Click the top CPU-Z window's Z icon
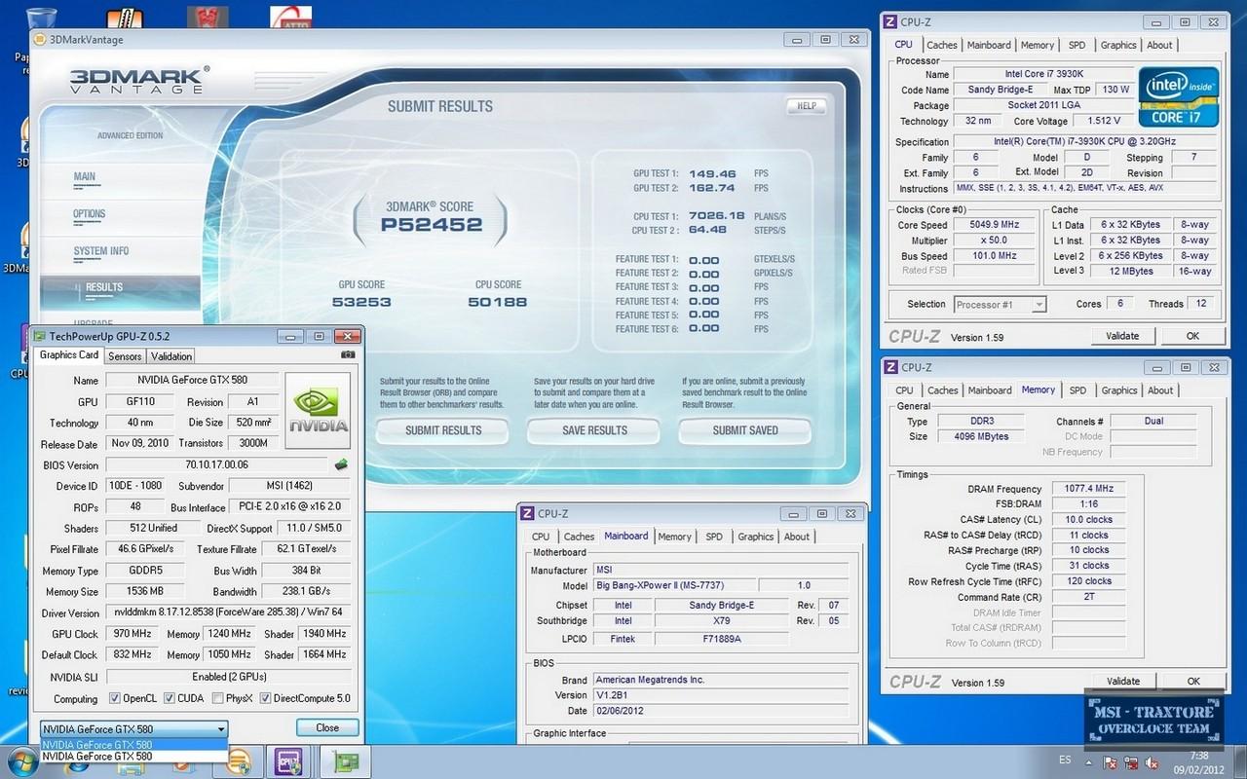This screenshot has width=1247, height=779. [x=890, y=20]
